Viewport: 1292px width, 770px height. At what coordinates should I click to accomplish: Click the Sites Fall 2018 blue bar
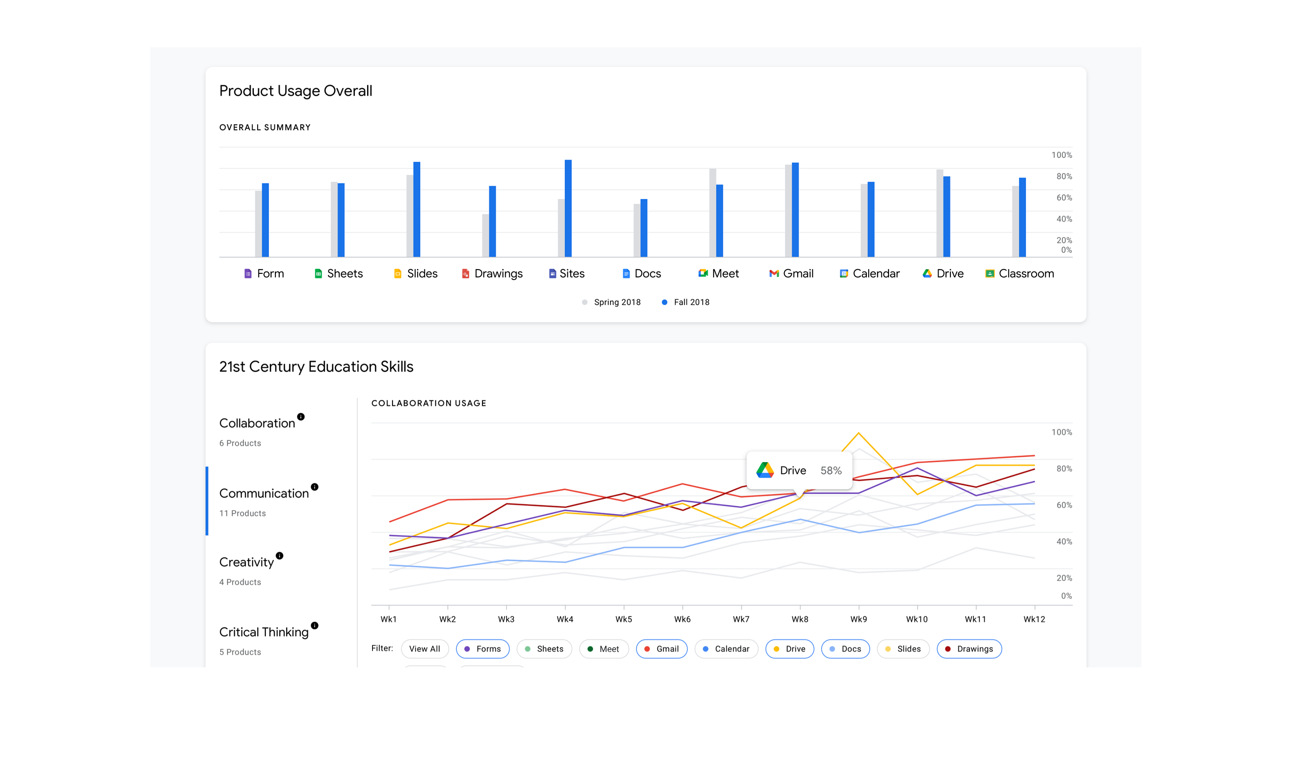click(x=568, y=207)
